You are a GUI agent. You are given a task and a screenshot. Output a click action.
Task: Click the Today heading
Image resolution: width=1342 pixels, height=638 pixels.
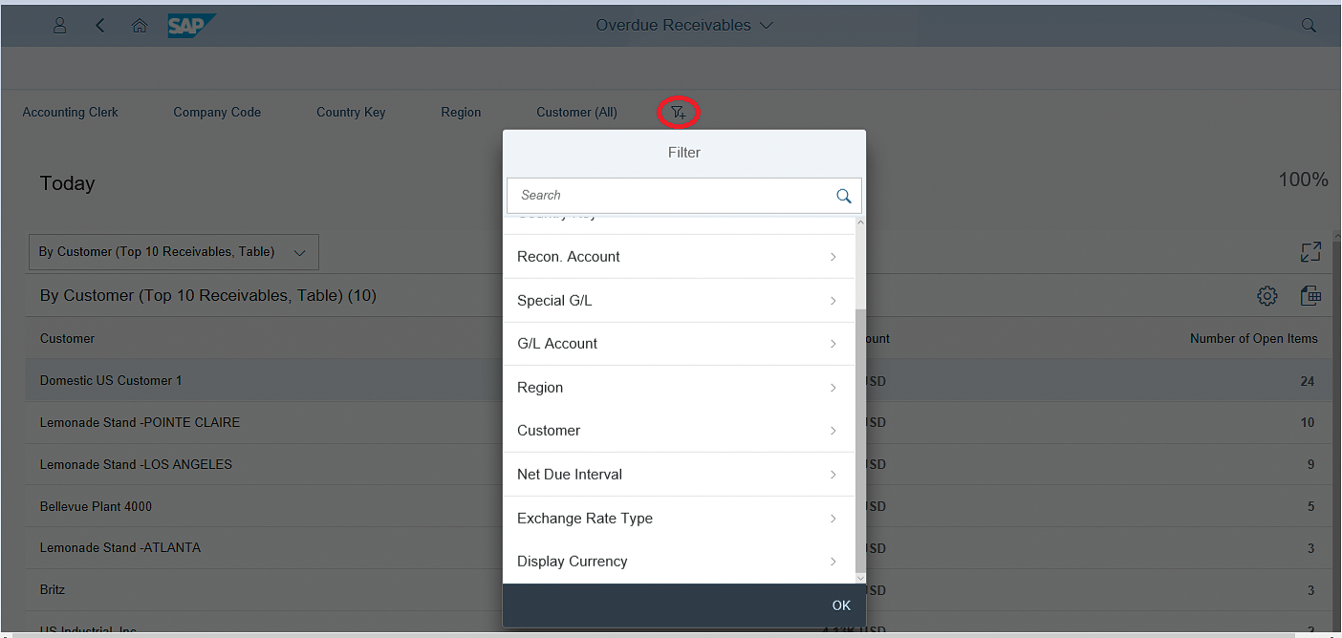pyautogui.click(x=67, y=183)
